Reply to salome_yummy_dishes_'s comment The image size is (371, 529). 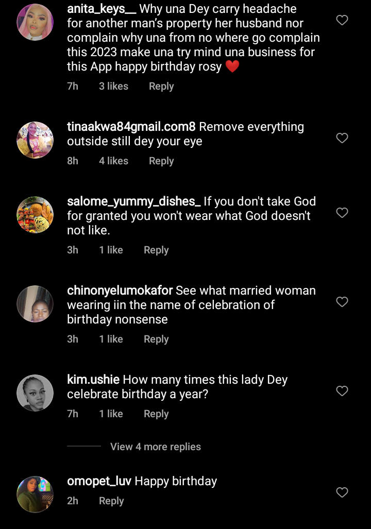coord(156,250)
